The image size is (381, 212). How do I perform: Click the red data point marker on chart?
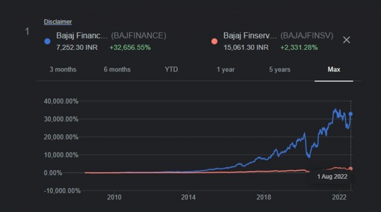(x=351, y=169)
